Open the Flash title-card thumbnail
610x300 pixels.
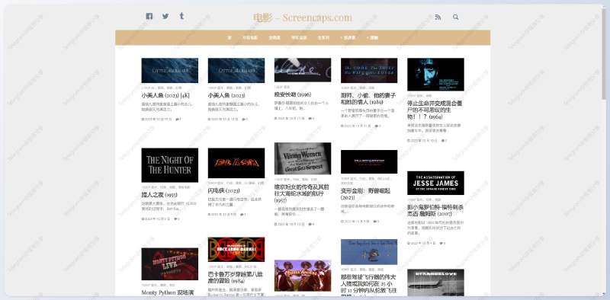(236, 163)
